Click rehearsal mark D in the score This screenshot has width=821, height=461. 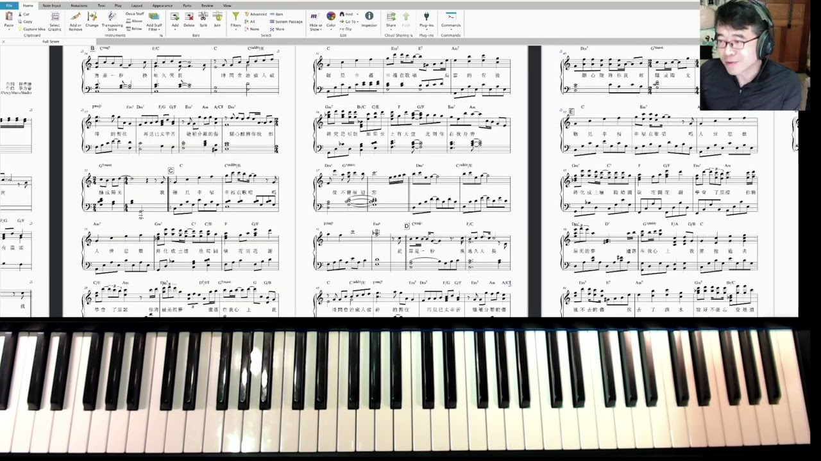407,226
